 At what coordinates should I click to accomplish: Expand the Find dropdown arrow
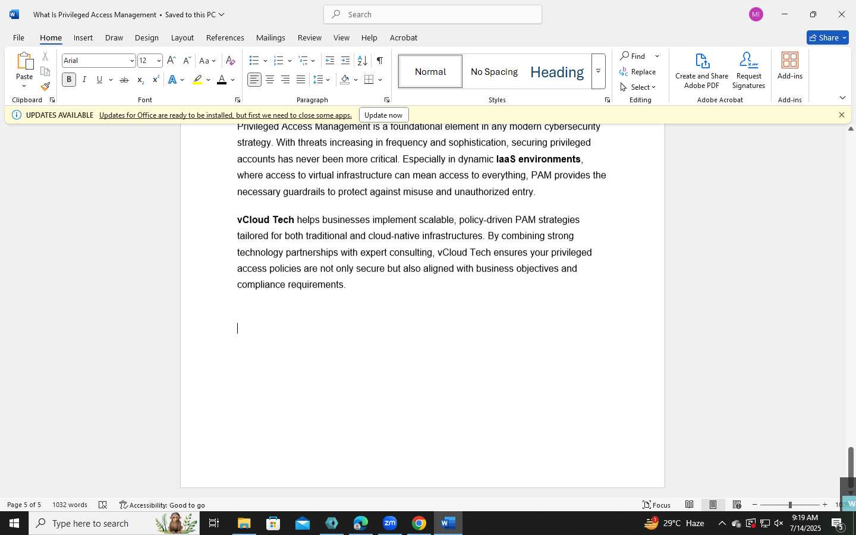click(657, 56)
